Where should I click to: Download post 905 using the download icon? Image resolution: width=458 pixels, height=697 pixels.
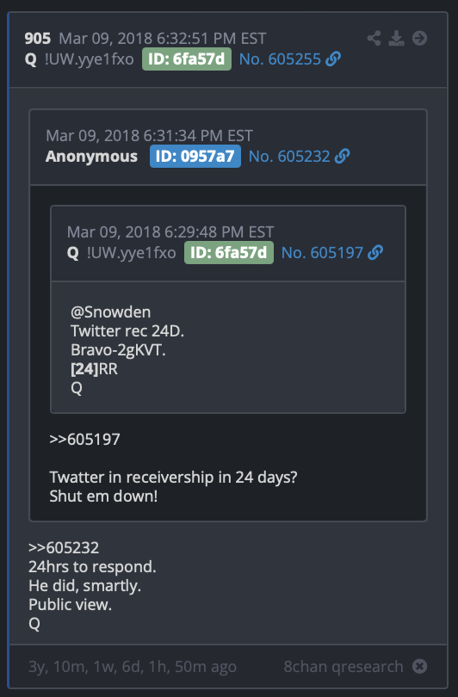(396, 38)
